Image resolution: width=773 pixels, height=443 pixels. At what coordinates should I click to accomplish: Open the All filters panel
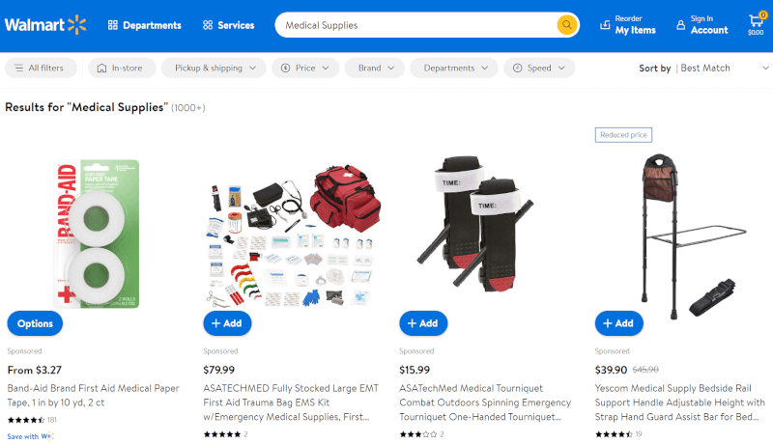click(41, 68)
